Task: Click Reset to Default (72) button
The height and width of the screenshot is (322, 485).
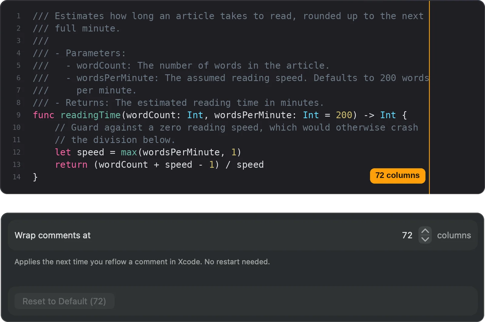Action: (64, 301)
